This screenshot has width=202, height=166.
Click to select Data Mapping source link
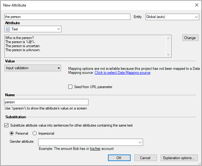pos(123,73)
